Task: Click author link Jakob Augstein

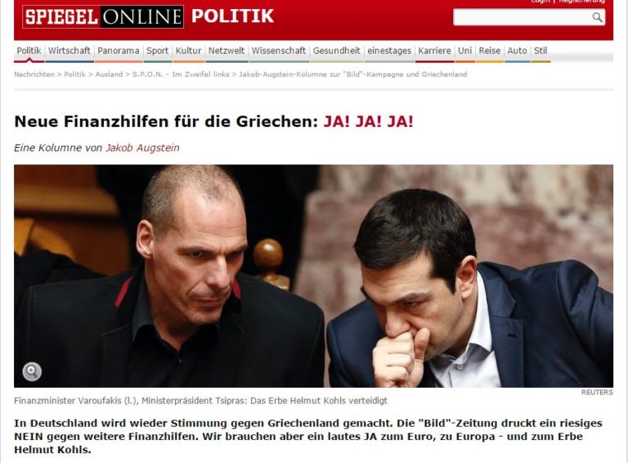Action: point(142,148)
